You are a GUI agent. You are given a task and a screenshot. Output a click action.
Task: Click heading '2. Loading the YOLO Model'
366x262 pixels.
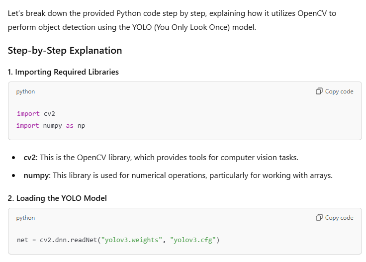coord(57,198)
